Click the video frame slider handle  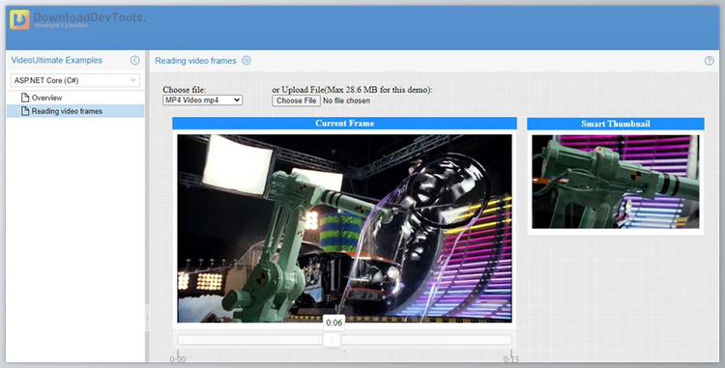point(332,340)
